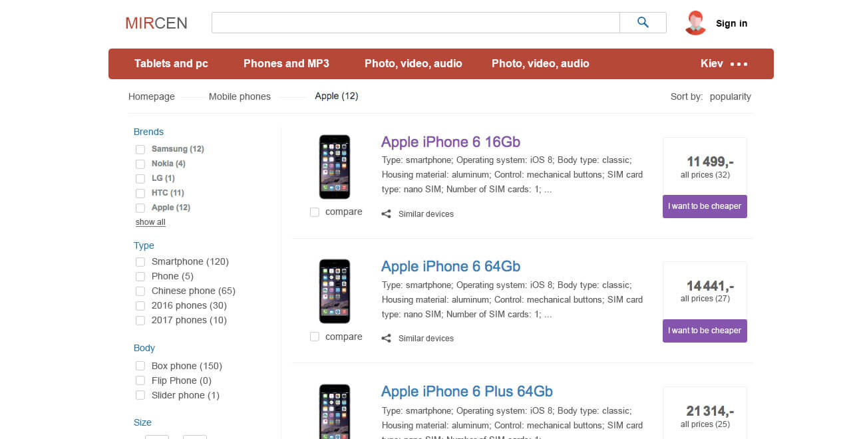
Task: Open the three-dots menu beside Kiev
Action: (739, 65)
